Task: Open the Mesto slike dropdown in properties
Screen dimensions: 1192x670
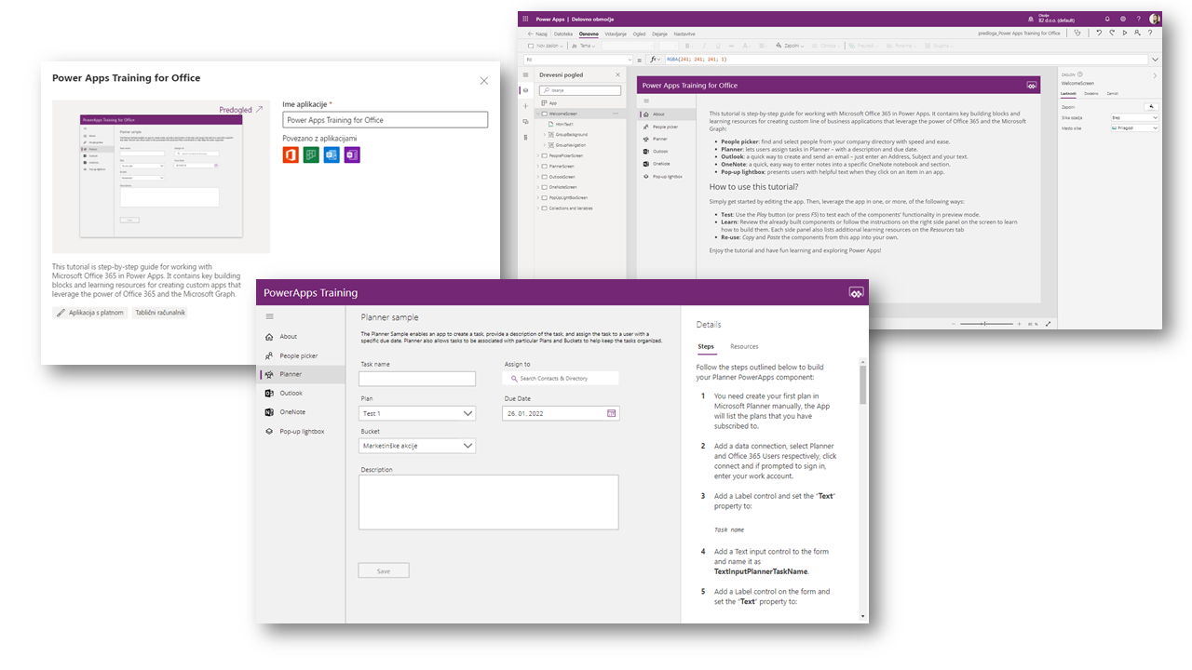Action: [x=1135, y=128]
